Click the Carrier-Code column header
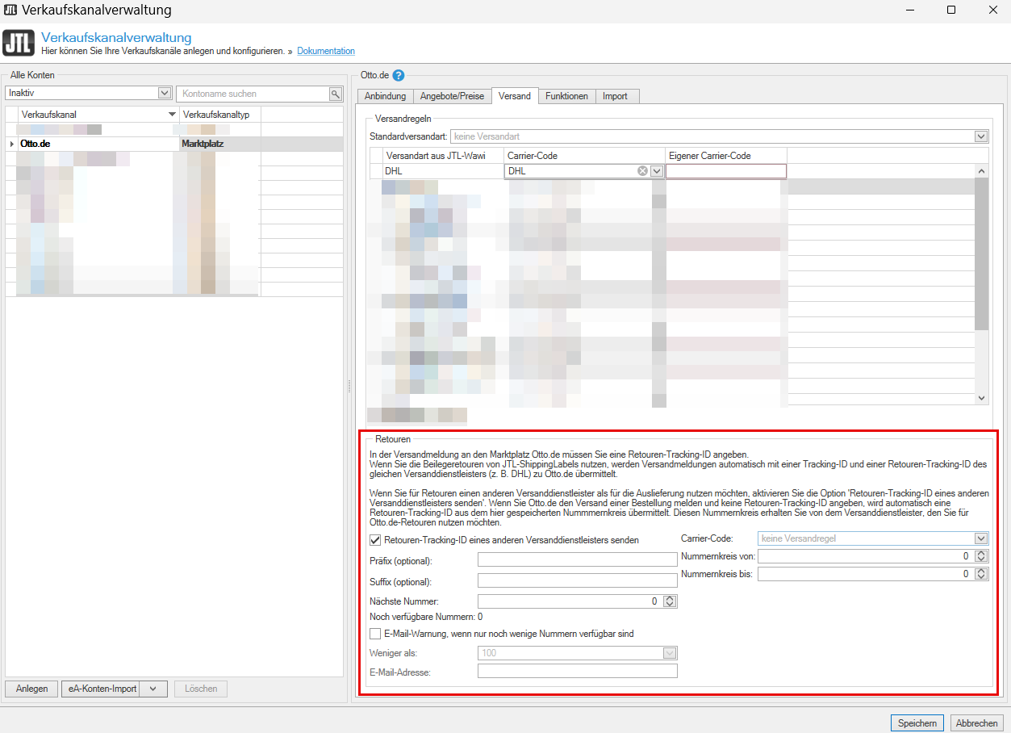The height and width of the screenshot is (733, 1011). pos(584,156)
